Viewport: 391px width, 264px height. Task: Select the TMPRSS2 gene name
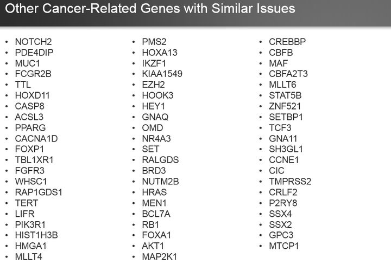[x=290, y=182]
